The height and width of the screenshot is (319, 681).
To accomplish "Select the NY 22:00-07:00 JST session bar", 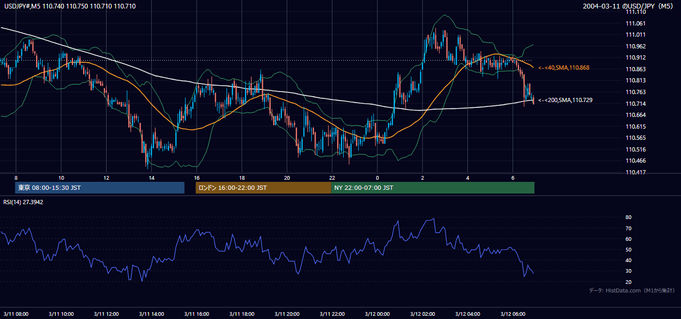I will pyautogui.click(x=433, y=188).
